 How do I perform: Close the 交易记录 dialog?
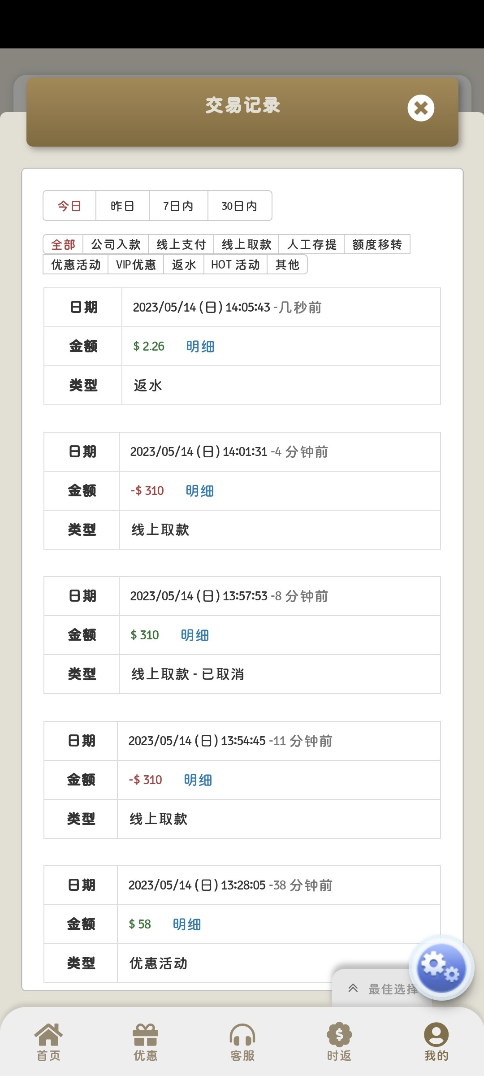point(421,108)
